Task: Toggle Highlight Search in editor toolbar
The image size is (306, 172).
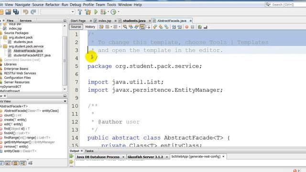Action: coord(142,27)
